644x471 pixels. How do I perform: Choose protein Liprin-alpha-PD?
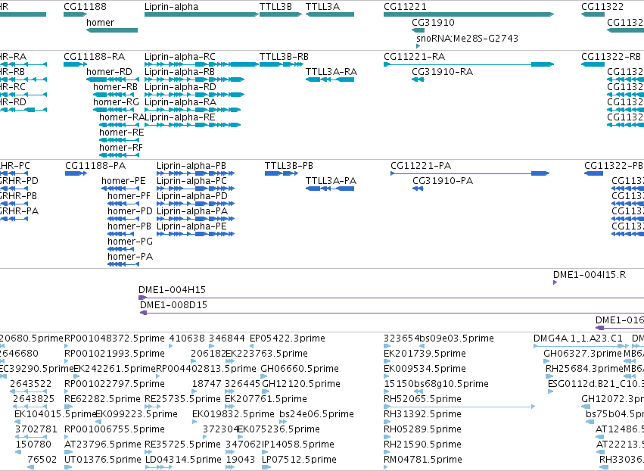(x=195, y=204)
